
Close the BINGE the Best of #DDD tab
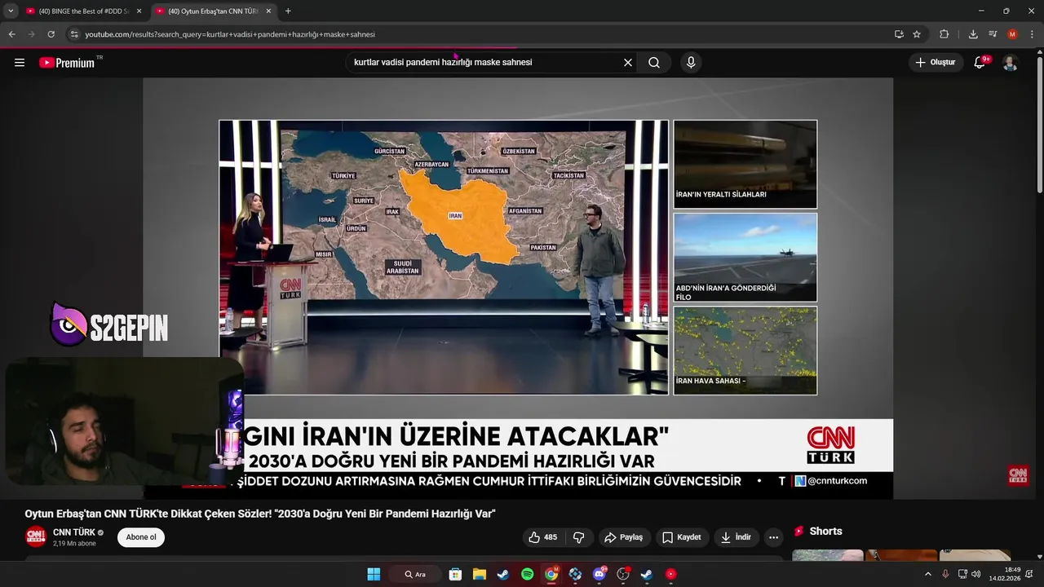tap(139, 11)
